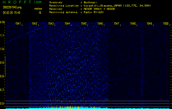Click the 0.6 kHz frequency label
This screenshot has width=172, height=109.
click(x=2, y=104)
